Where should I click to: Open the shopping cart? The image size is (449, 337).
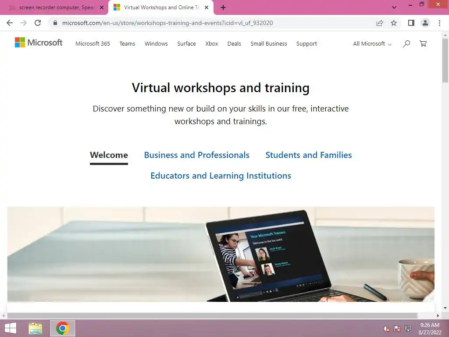click(423, 43)
